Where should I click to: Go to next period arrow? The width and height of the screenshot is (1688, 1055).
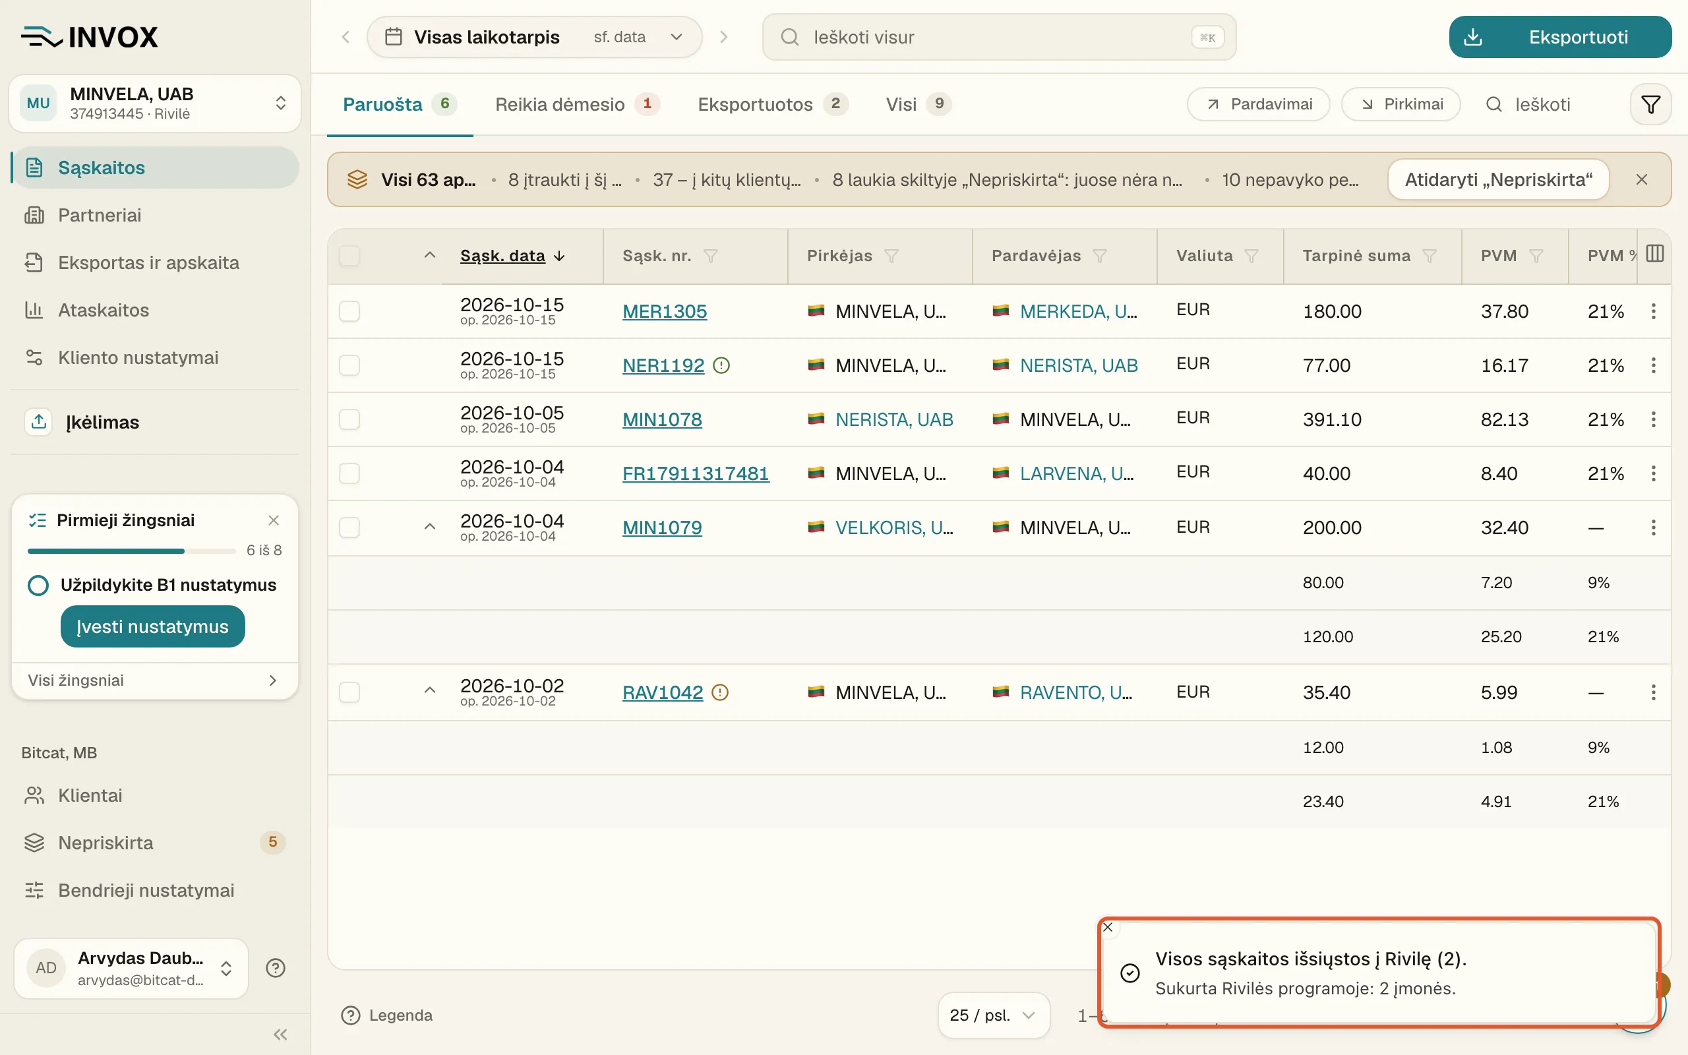pos(724,37)
